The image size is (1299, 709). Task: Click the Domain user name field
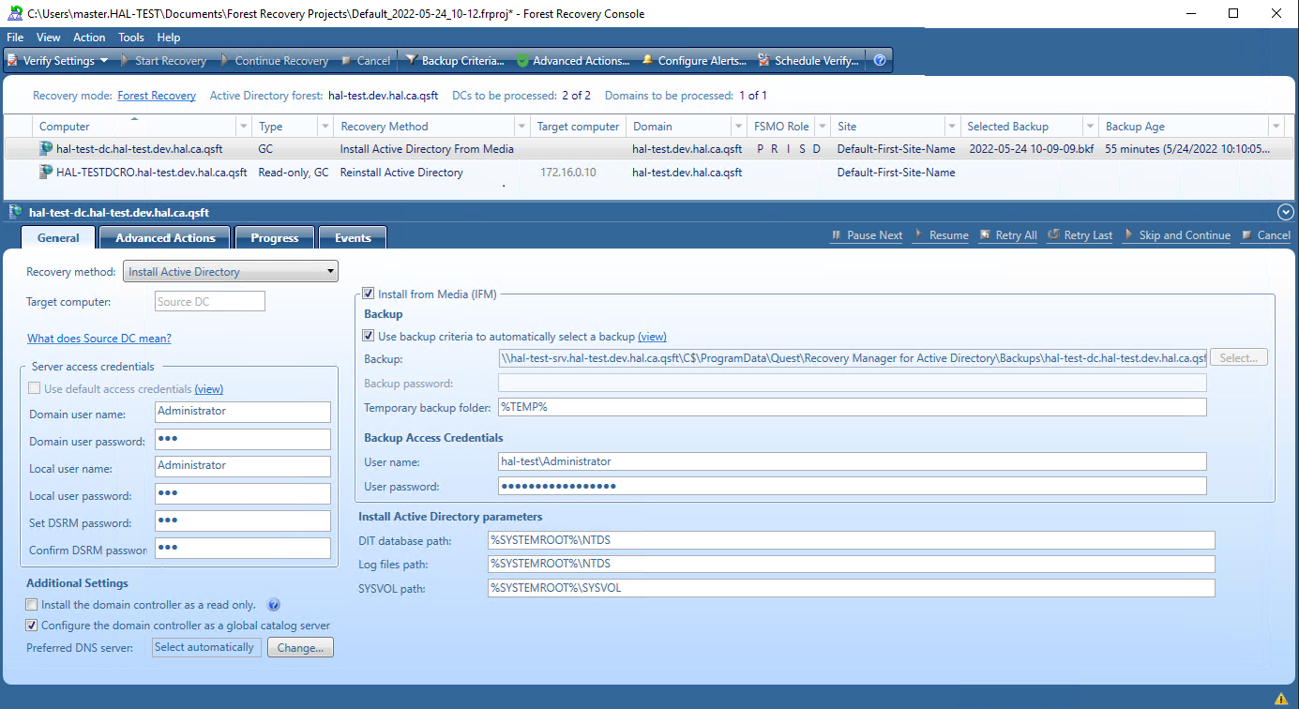point(243,412)
